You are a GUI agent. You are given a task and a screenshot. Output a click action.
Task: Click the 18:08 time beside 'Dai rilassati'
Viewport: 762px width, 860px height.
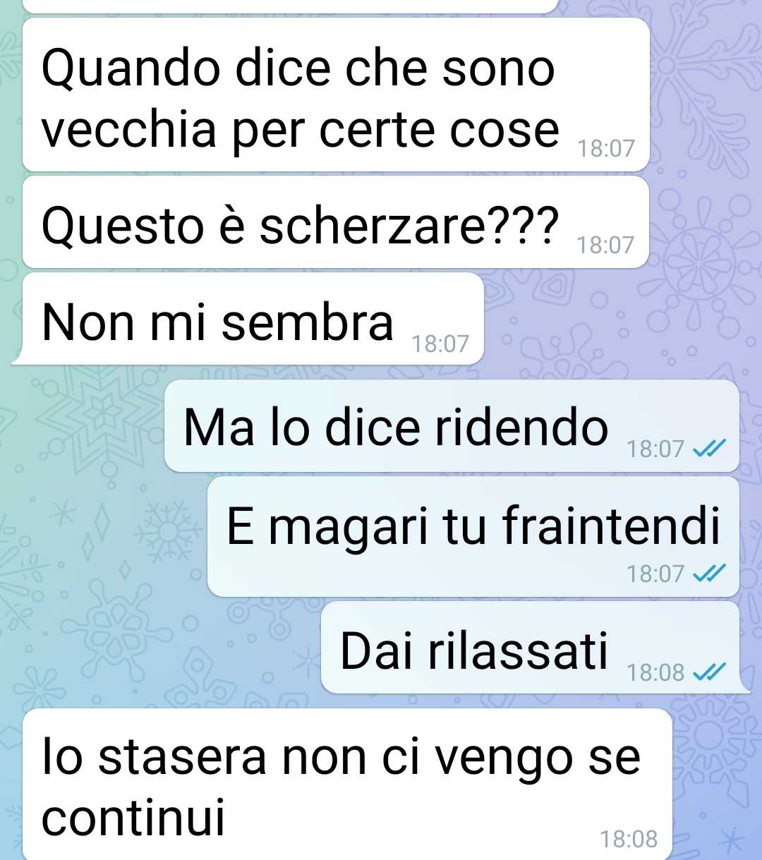[x=655, y=672]
